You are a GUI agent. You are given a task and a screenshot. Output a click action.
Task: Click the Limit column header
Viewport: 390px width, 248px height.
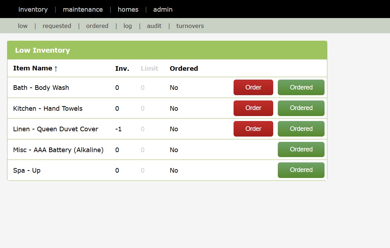[x=149, y=69]
